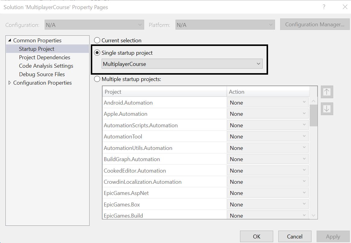Click the Project column header
This screenshot has height=243, width=351.
[x=164, y=92]
